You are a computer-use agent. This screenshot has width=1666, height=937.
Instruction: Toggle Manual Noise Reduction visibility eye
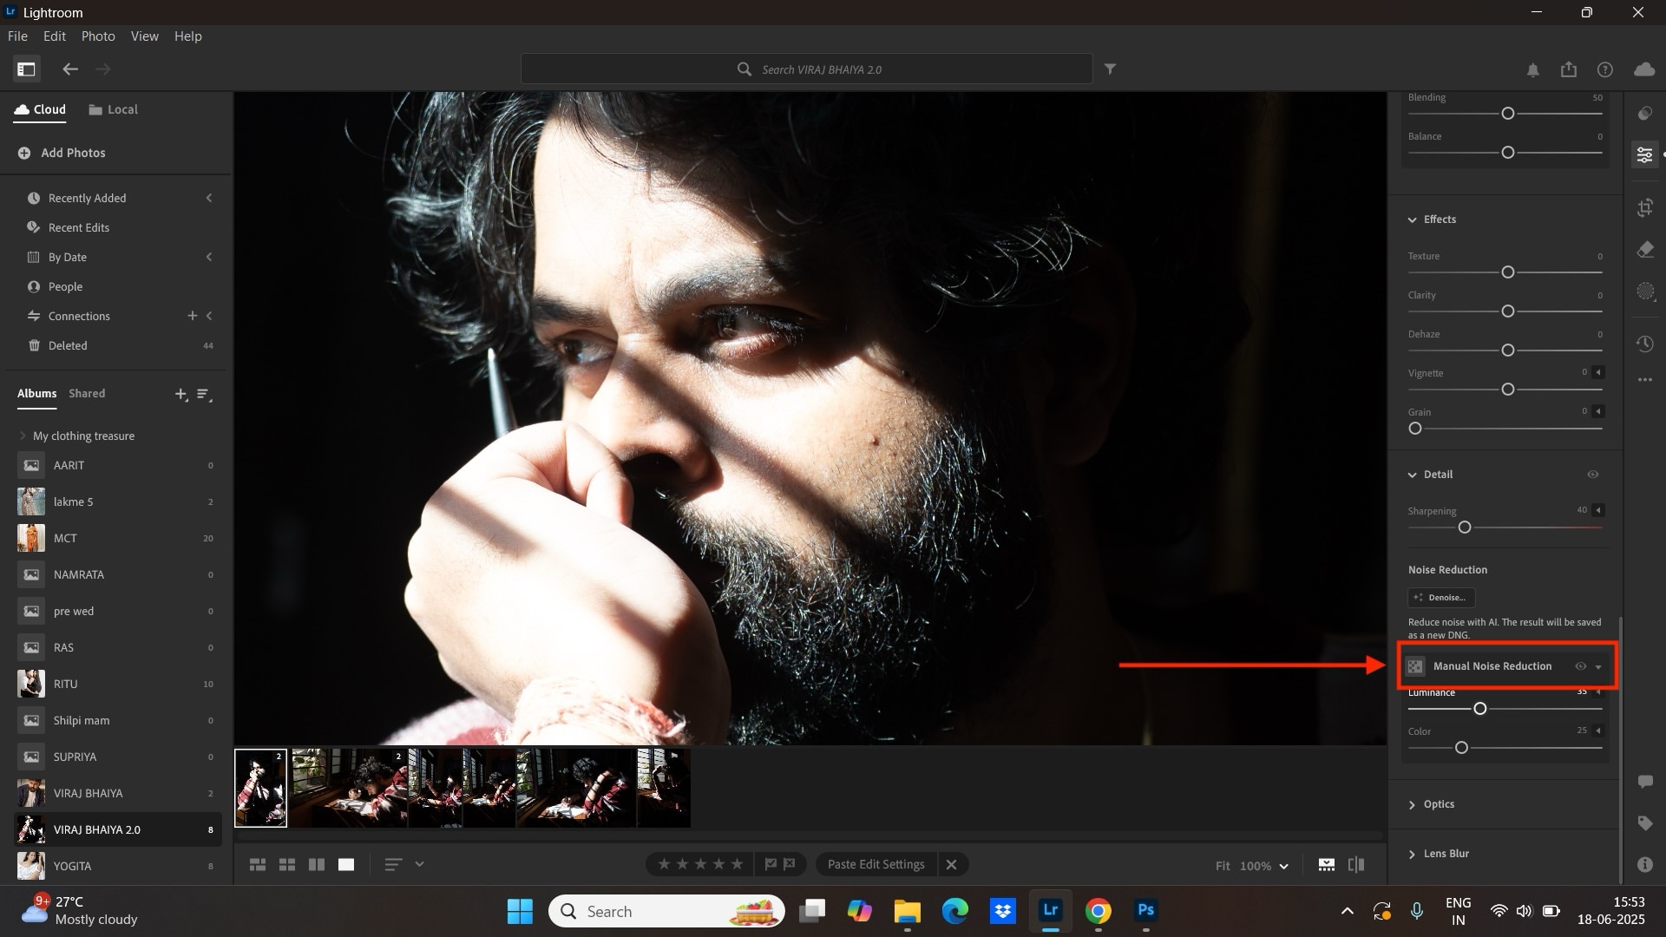pos(1580,666)
